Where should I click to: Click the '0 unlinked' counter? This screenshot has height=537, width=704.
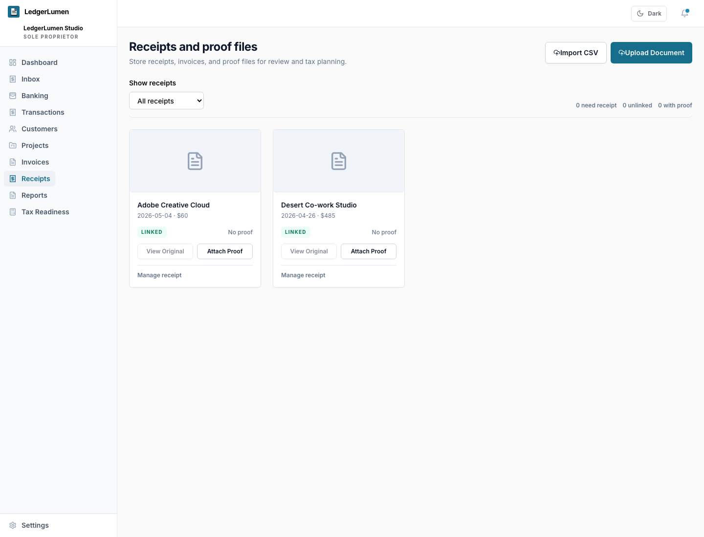pos(637,105)
